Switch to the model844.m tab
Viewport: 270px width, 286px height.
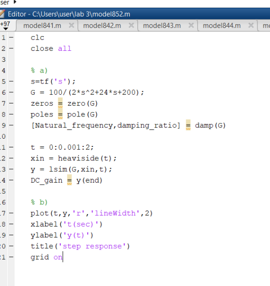coord(222,26)
